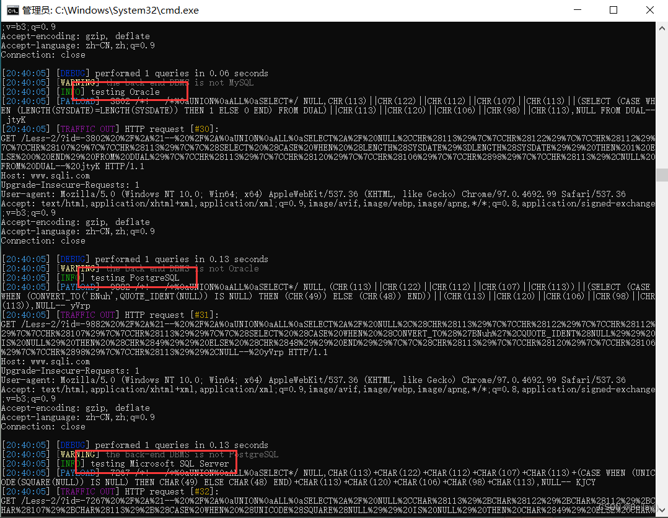Image resolution: width=668 pixels, height=518 pixels.
Task: Click the topmost 'Accept-encoding: gzip, deflate' line
Action: point(76,36)
